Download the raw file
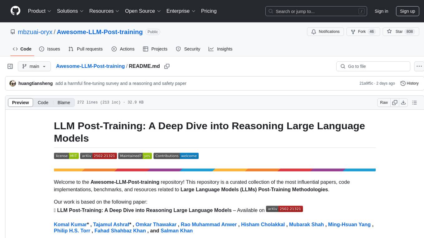The image size is (424, 238). pos(403,102)
